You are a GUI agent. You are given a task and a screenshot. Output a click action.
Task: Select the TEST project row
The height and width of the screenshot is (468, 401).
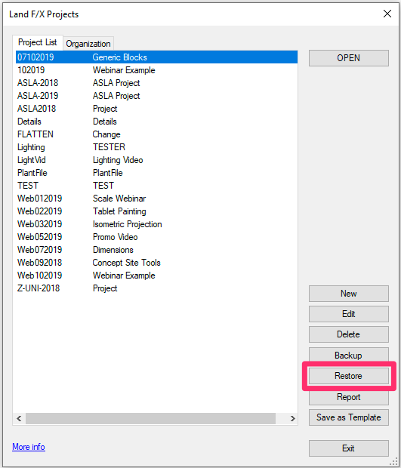click(156, 186)
